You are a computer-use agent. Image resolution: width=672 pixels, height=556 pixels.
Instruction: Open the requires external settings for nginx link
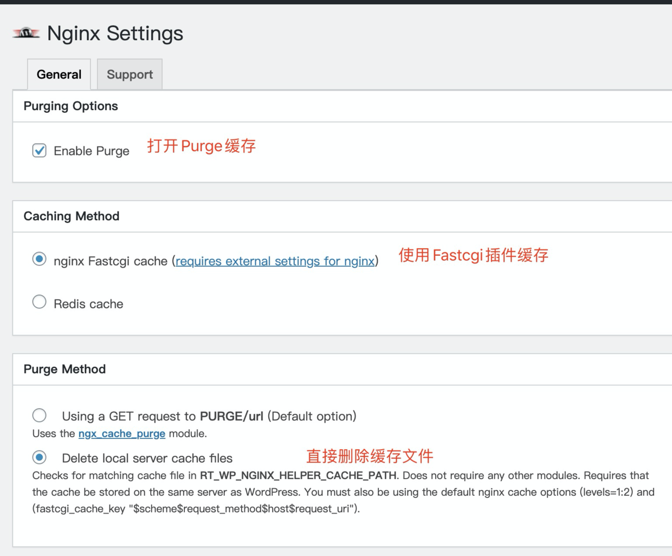pyautogui.click(x=275, y=261)
